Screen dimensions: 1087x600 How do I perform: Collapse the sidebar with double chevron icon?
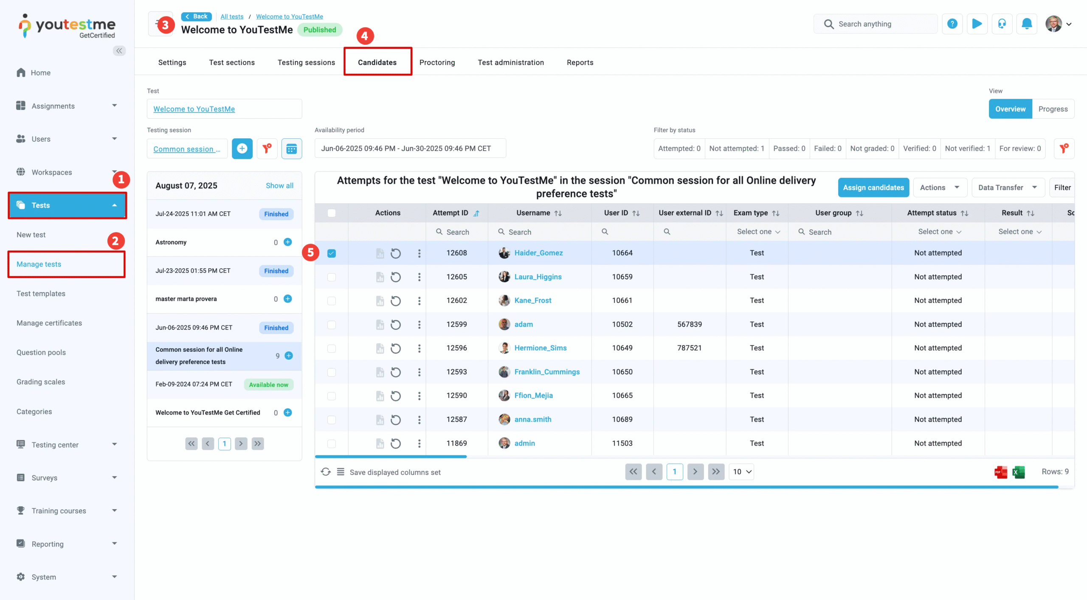click(x=119, y=51)
